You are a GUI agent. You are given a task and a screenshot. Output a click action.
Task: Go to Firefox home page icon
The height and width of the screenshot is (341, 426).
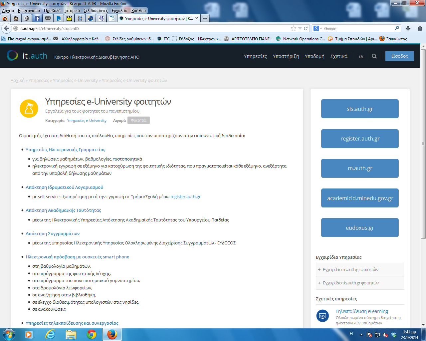pyautogui.click(x=420, y=28)
